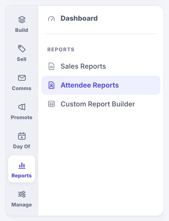Click the Attendee Reports person icon
This screenshot has height=221, width=169.
pos(51,85)
